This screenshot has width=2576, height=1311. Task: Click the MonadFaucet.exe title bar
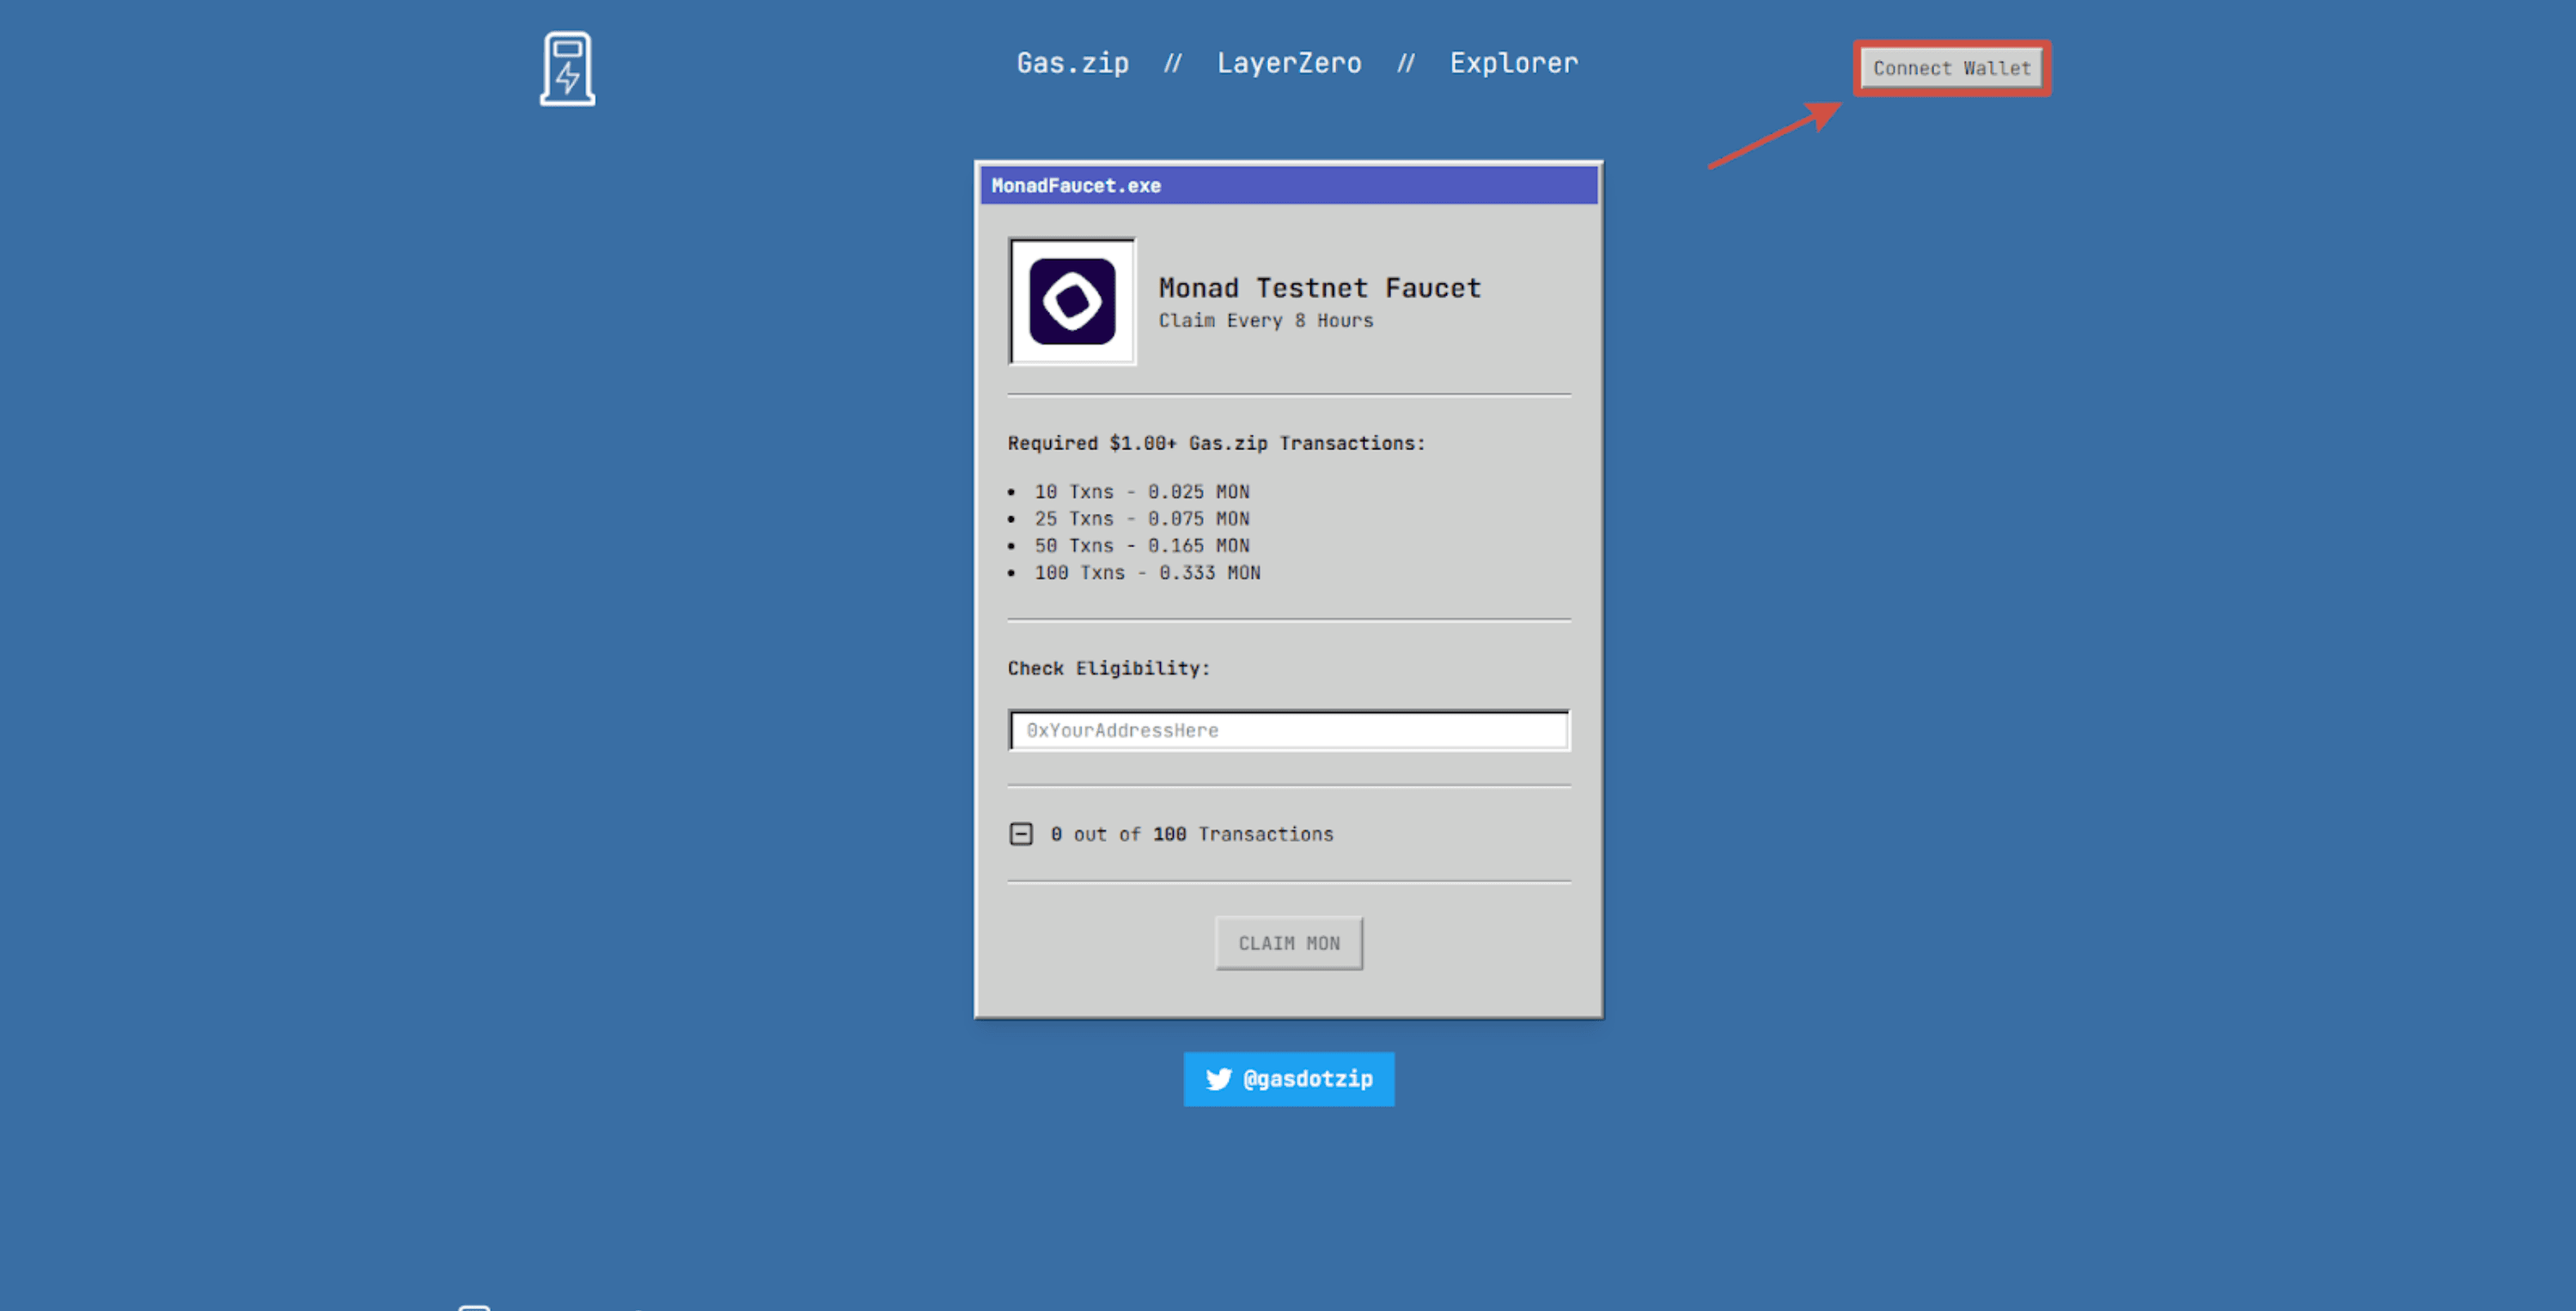pyautogui.click(x=1288, y=186)
